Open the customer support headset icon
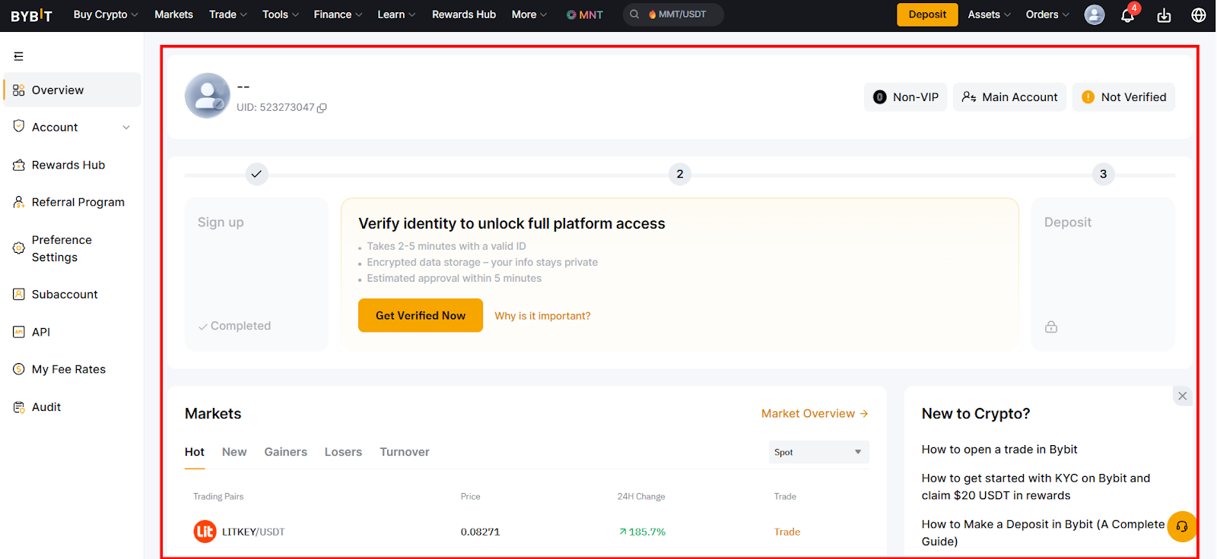The image size is (1217, 559). tap(1182, 526)
